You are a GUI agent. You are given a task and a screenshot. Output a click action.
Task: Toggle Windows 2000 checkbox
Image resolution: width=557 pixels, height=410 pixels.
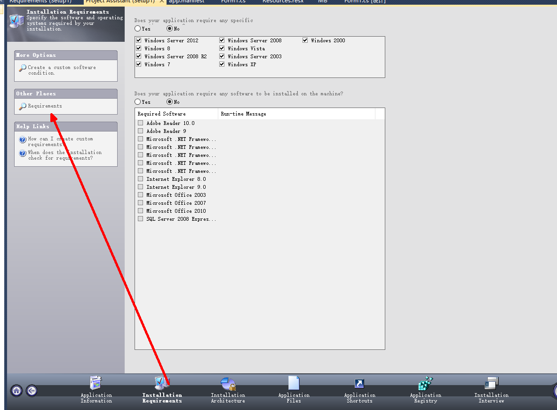[x=305, y=40]
